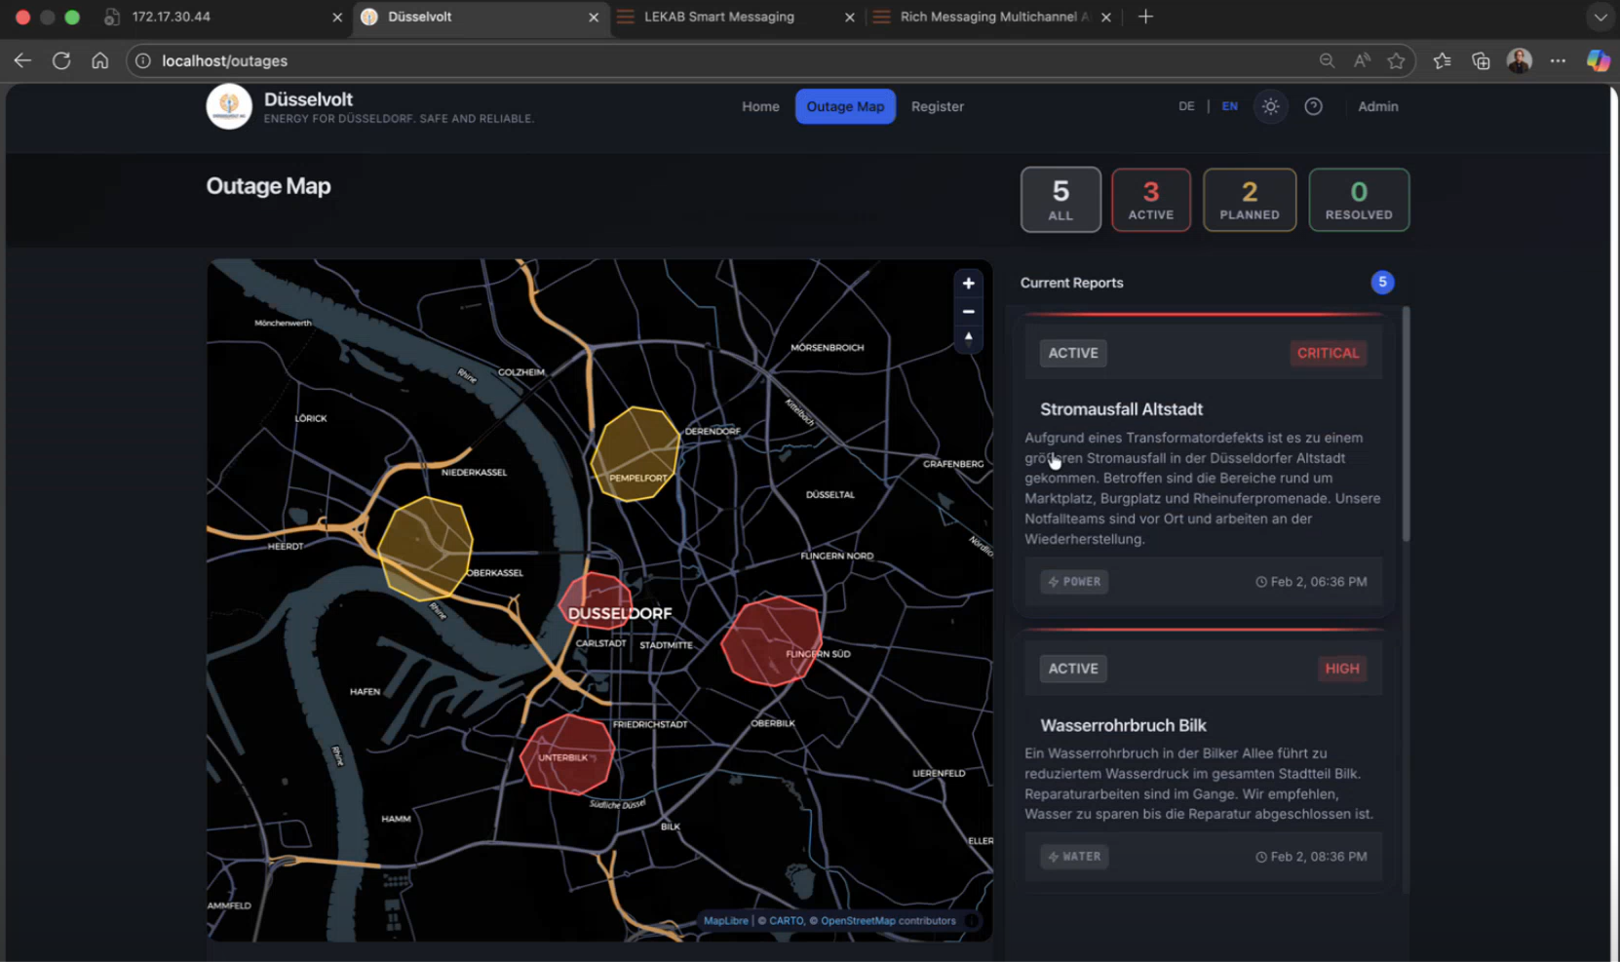The height and width of the screenshot is (962, 1620).
Task: Open browser settings ellipsis menu
Action: (1558, 60)
